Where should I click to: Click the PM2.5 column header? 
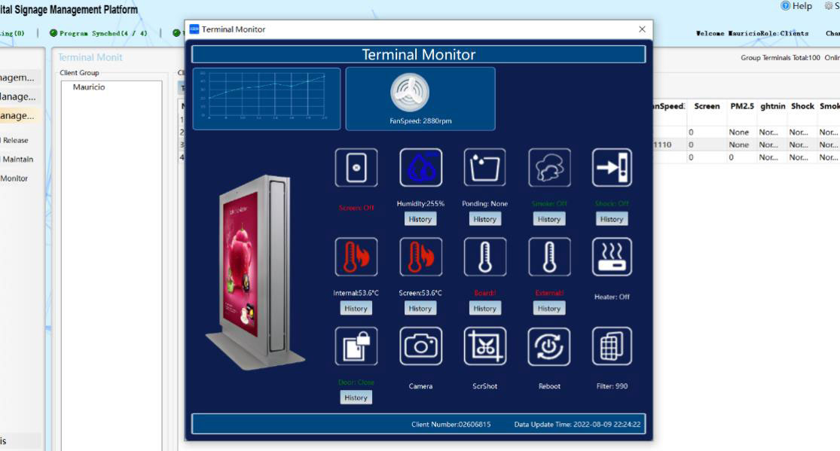click(x=742, y=106)
